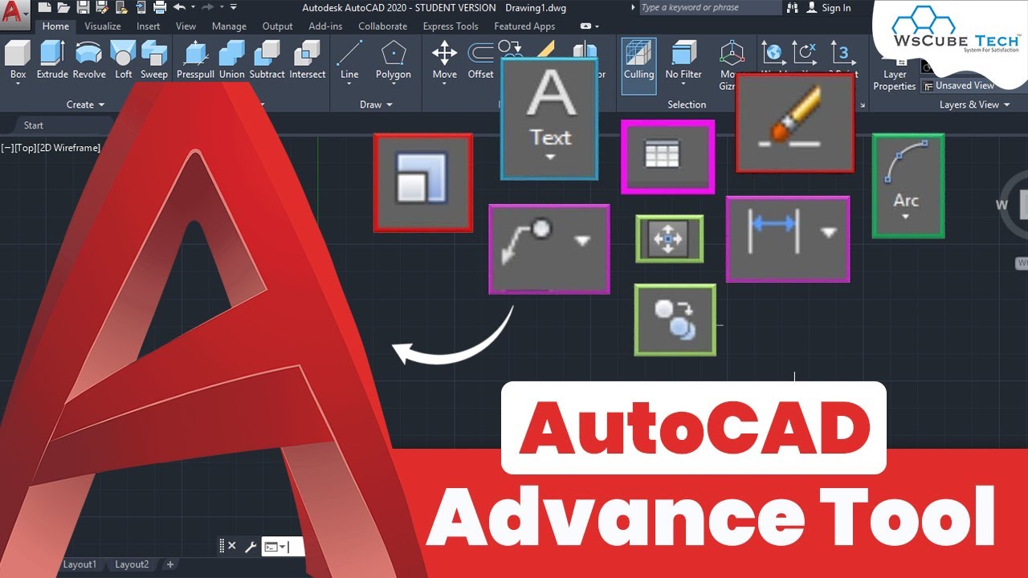The width and height of the screenshot is (1028, 578).
Task: Switch to the Home ribbon tab
Action: [x=55, y=26]
